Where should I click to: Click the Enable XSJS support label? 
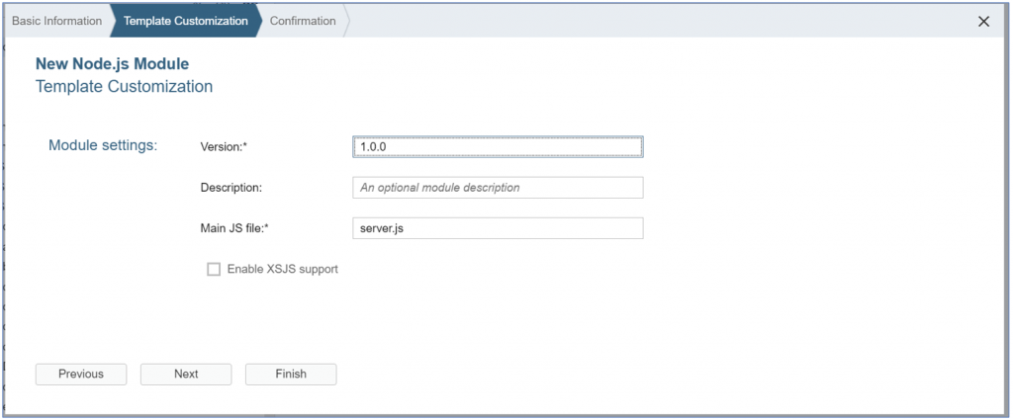pyautogui.click(x=282, y=269)
